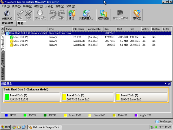Start 快速調整大小 express resize
This screenshot has height=130, width=173.
[x=86, y=15]
